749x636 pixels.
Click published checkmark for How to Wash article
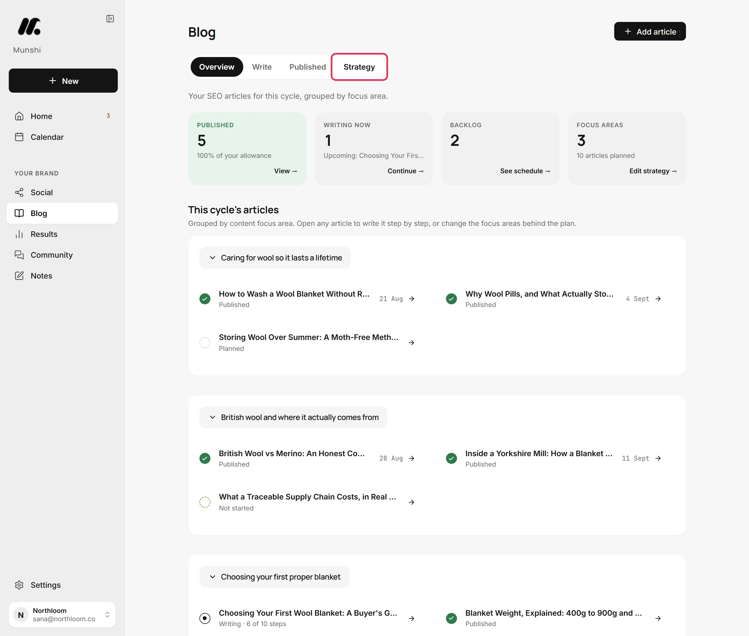(205, 299)
